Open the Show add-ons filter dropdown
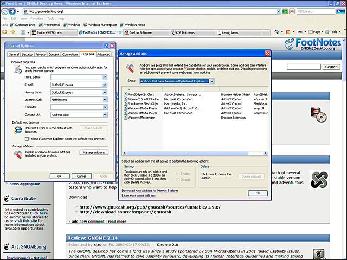Image resolution: width=347 pixels, height=260 pixels. pyautogui.click(x=212, y=81)
